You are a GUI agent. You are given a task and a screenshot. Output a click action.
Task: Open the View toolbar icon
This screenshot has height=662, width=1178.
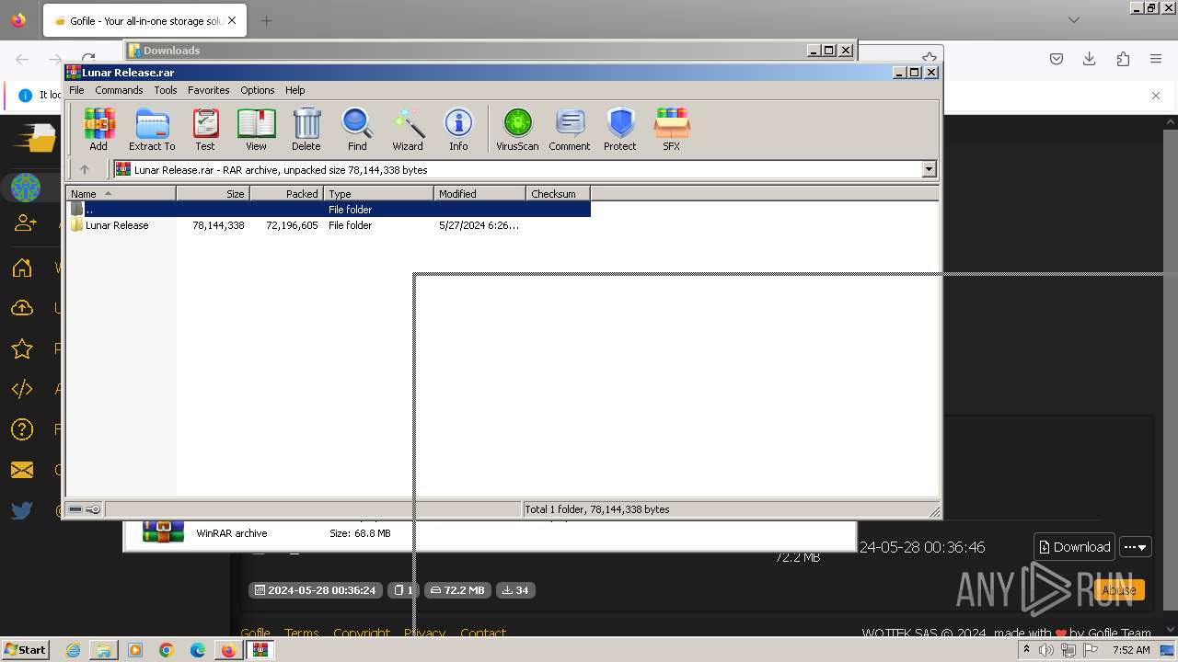(x=256, y=130)
